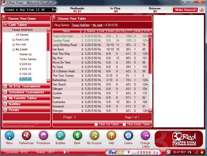Image resolution: width=207 pixels, height=156 pixels.
Task: Select the 0.05/0.10 stakes level
Action: [x=25, y=69]
